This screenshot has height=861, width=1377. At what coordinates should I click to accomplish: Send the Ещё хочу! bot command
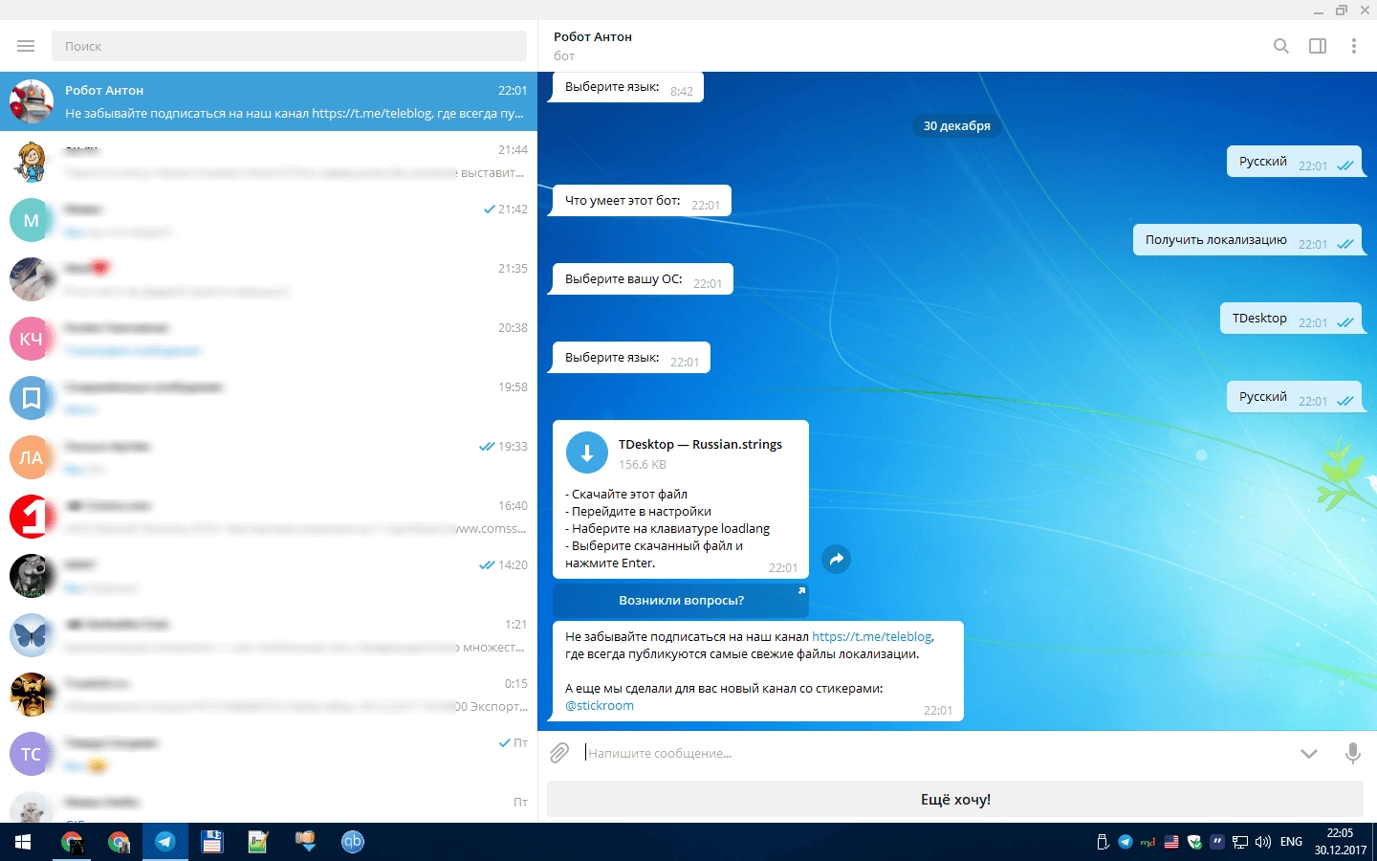pyautogui.click(x=955, y=799)
